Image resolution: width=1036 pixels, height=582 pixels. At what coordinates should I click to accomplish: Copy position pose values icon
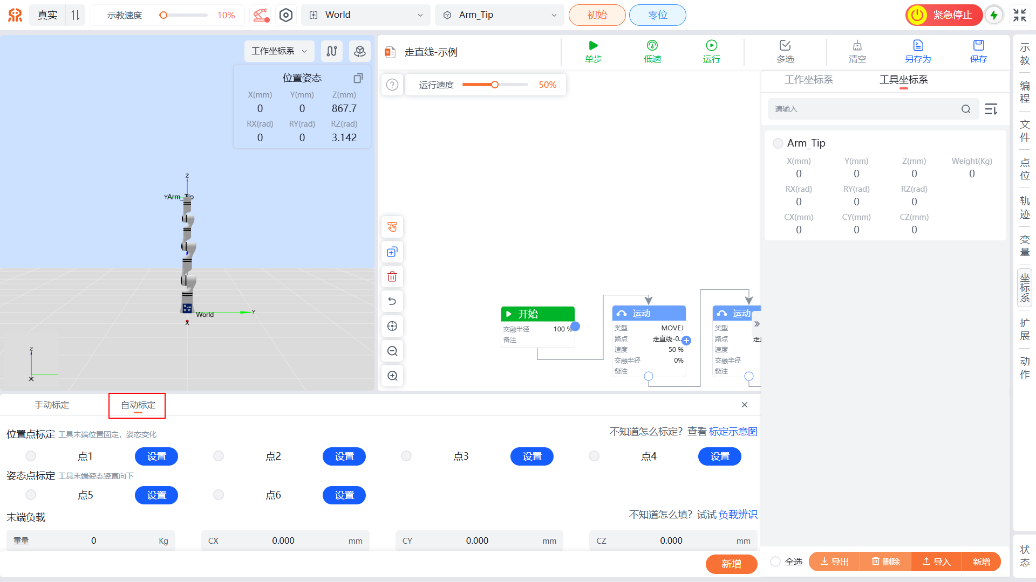pyautogui.click(x=358, y=79)
